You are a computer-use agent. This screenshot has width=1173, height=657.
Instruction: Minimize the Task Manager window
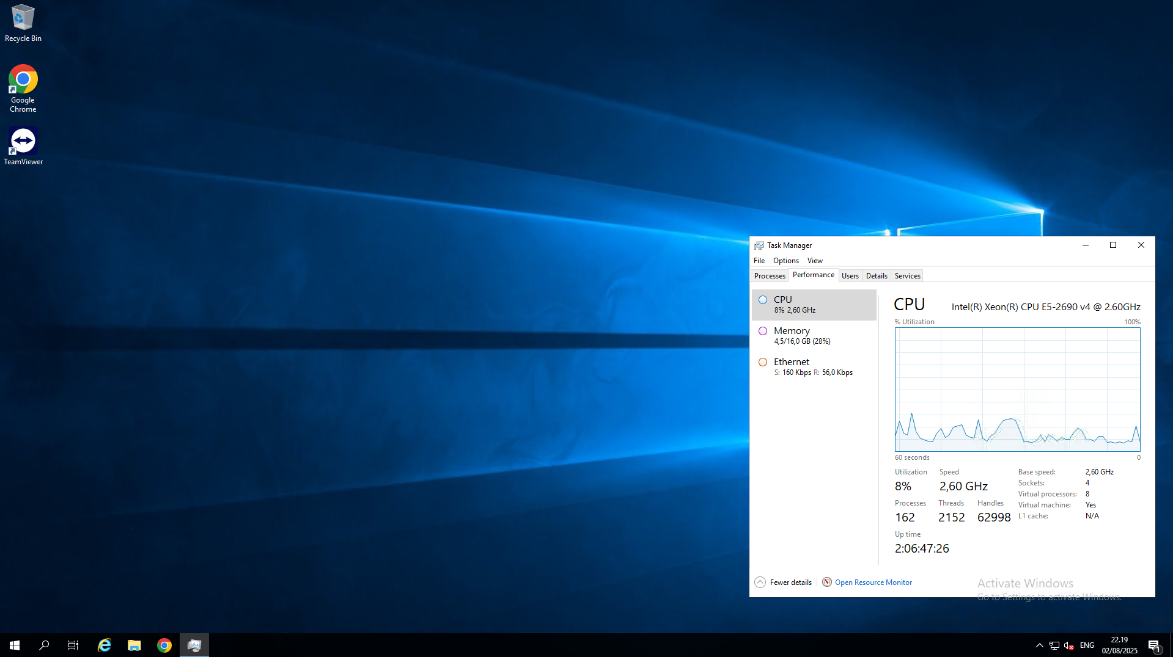click(x=1086, y=245)
